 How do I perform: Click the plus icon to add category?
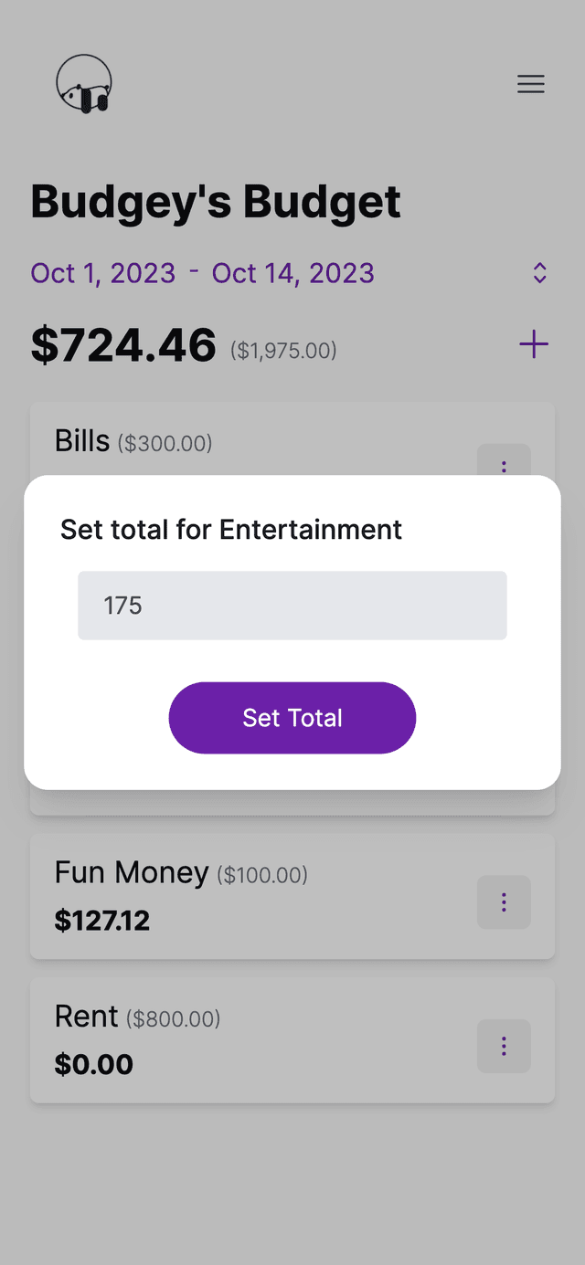click(x=534, y=344)
